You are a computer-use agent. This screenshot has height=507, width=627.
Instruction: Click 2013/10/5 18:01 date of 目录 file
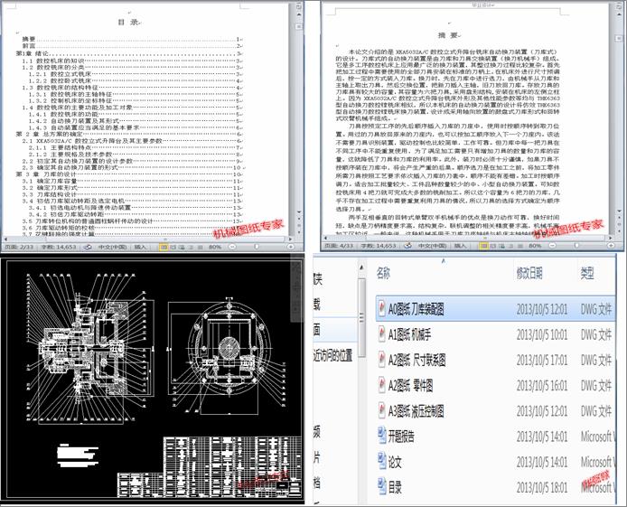541,487
